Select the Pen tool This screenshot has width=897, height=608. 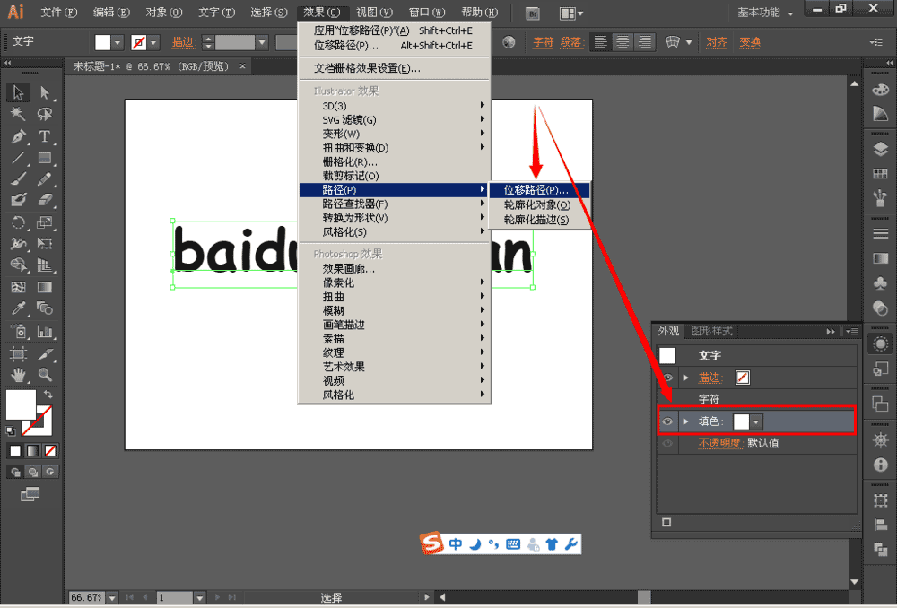tap(18, 136)
